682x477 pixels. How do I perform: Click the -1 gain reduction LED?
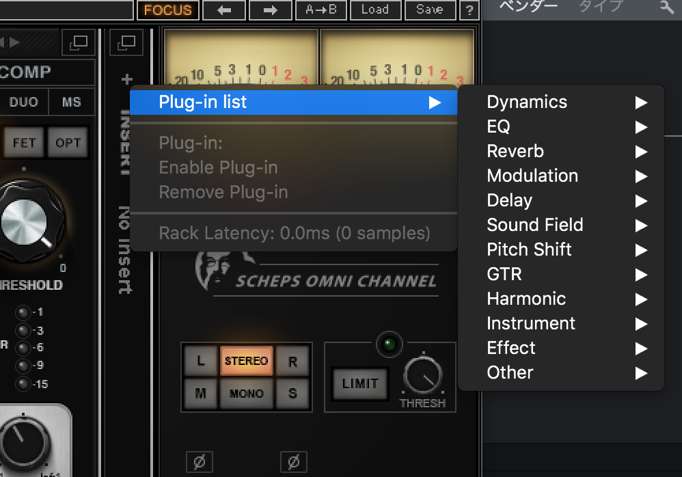(23, 312)
